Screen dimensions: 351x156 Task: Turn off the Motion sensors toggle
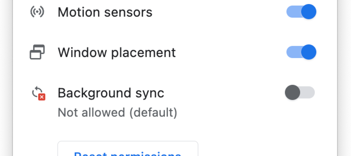tap(301, 12)
